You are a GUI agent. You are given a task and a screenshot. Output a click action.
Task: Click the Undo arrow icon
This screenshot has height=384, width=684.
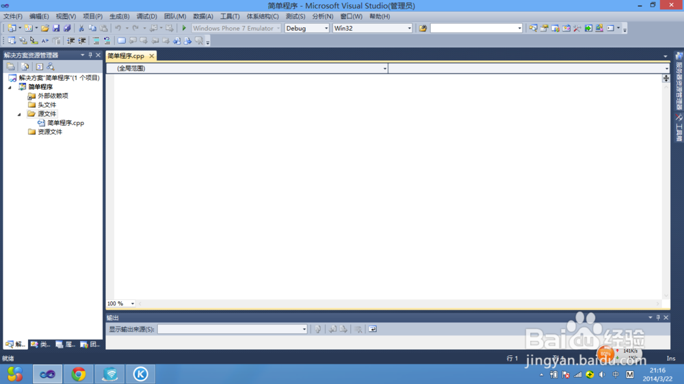point(118,28)
